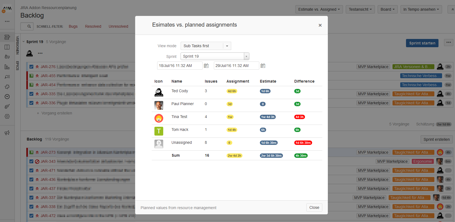This screenshot has height=222, width=455.
Task: Click Paul Planner's avatar photo
Action: point(159,105)
